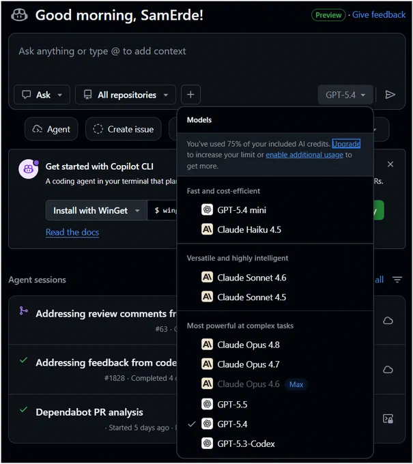The height and width of the screenshot is (464, 413).
Task: Click the Anthropic icon beside Claude Sonnet 4.6
Action: tap(207, 278)
